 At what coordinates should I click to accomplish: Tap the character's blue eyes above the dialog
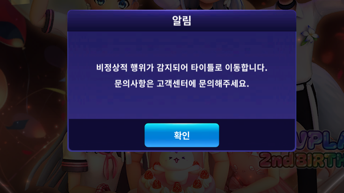[x=109, y=4]
